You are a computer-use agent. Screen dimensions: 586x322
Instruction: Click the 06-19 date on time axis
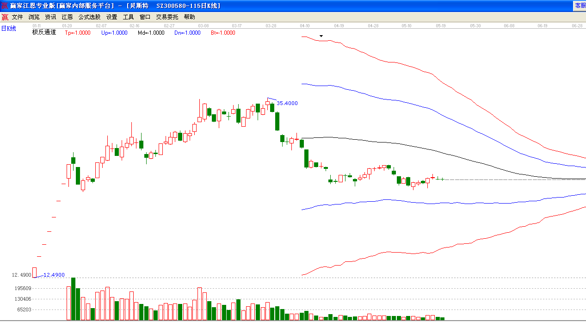pos(543,26)
